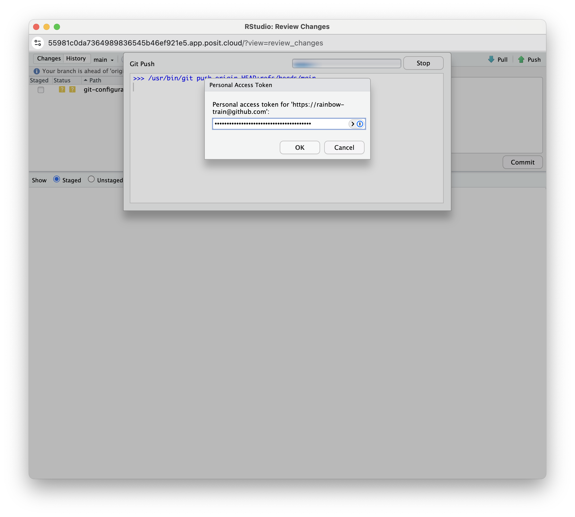Switch to the History tab
Image resolution: width=575 pixels, height=517 pixels.
coord(76,59)
